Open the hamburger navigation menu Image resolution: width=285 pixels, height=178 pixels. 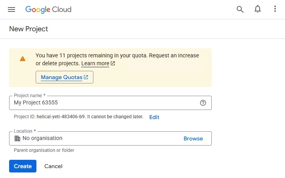point(11,9)
